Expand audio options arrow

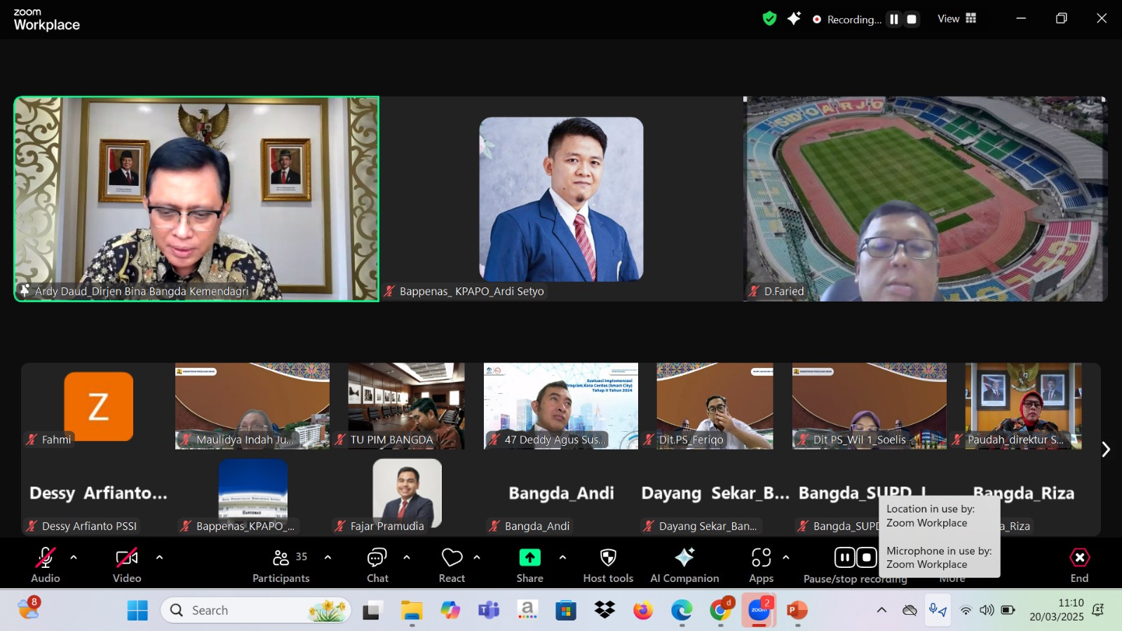[x=74, y=558]
